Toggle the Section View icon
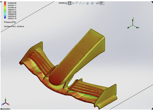The height and width of the screenshot is (110, 153). point(98,3)
